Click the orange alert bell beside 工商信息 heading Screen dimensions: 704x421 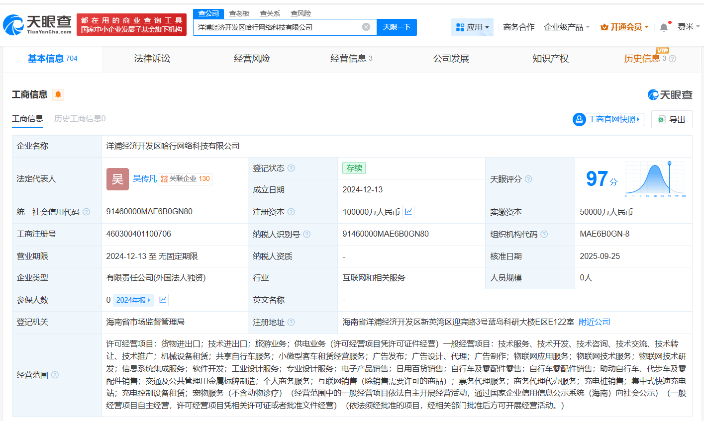point(58,94)
